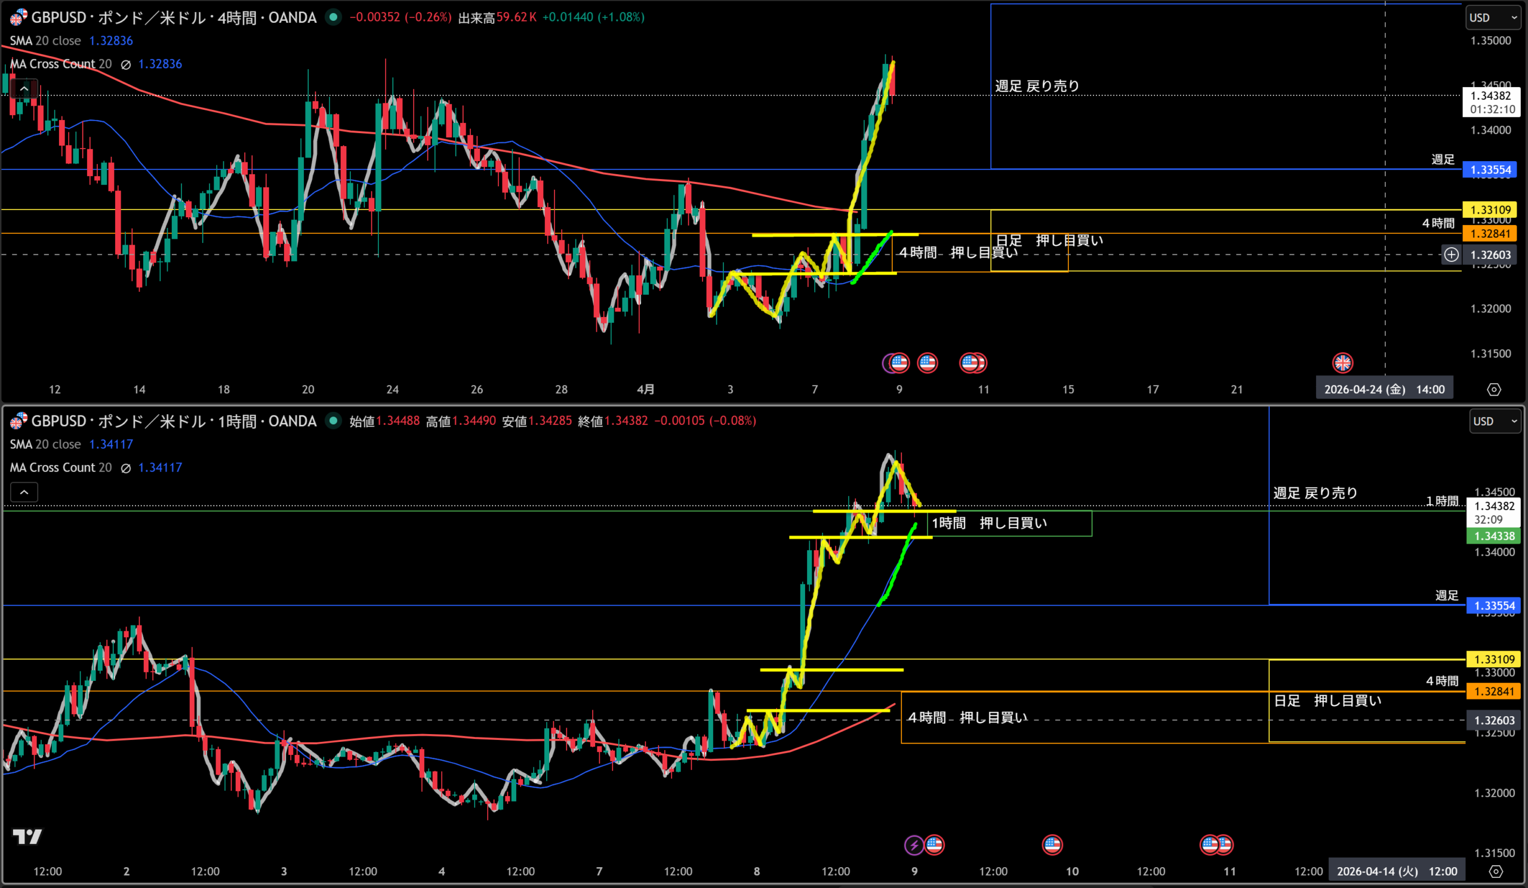Open lower chart settings hexagon icon
This screenshot has width=1528, height=888.
coord(1496,871)
